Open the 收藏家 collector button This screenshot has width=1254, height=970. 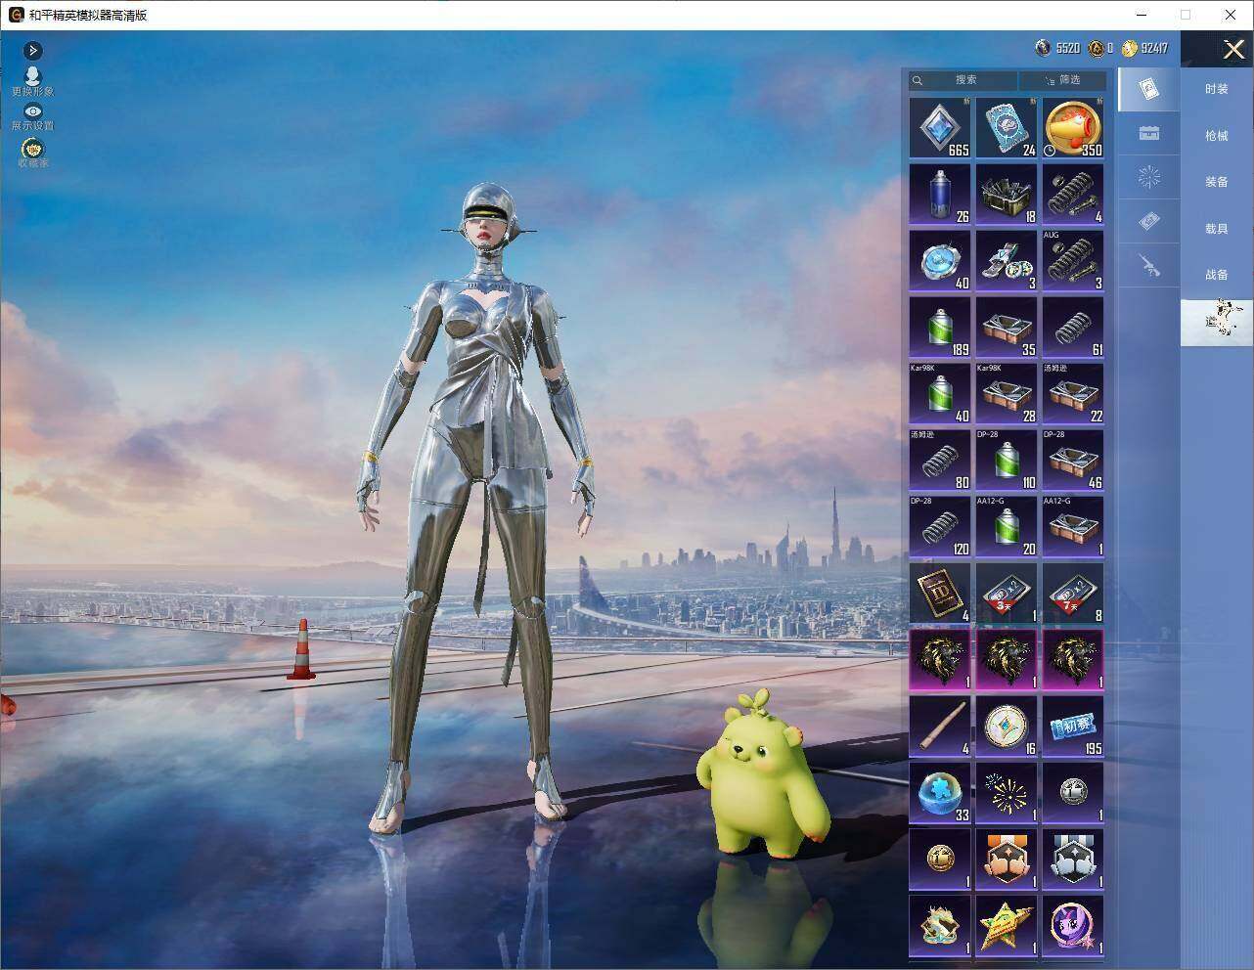click(32, 154)
